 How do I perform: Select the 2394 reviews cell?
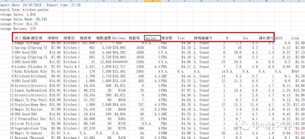click(x=136, y=62)
